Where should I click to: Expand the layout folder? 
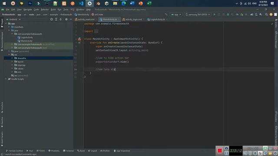point(12,62)
